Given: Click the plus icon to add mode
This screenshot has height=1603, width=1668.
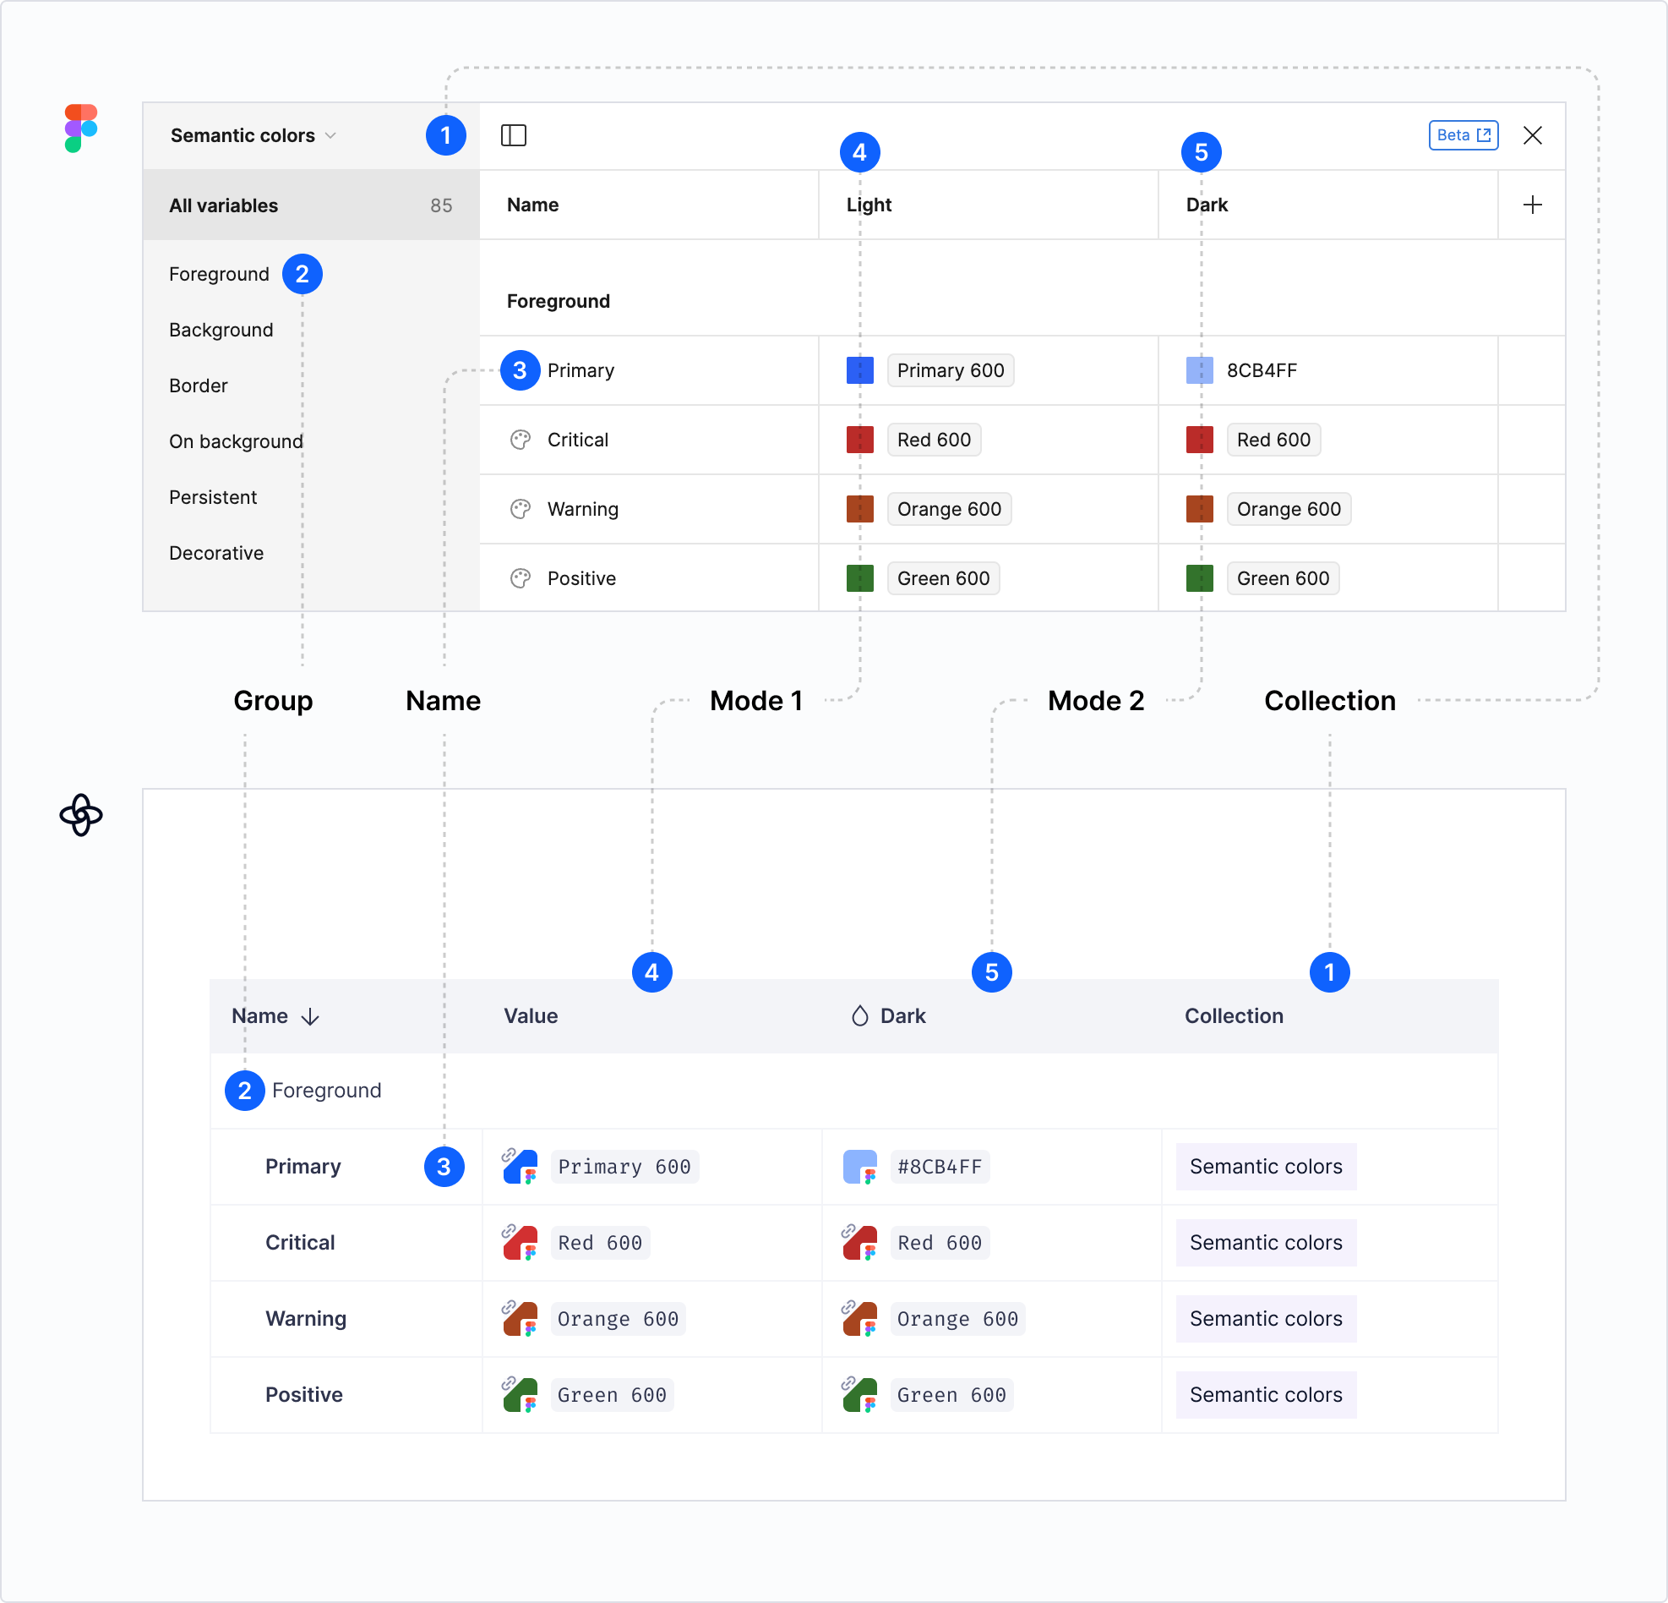Looking at the screenshot, I should [x=1532, y=205].
